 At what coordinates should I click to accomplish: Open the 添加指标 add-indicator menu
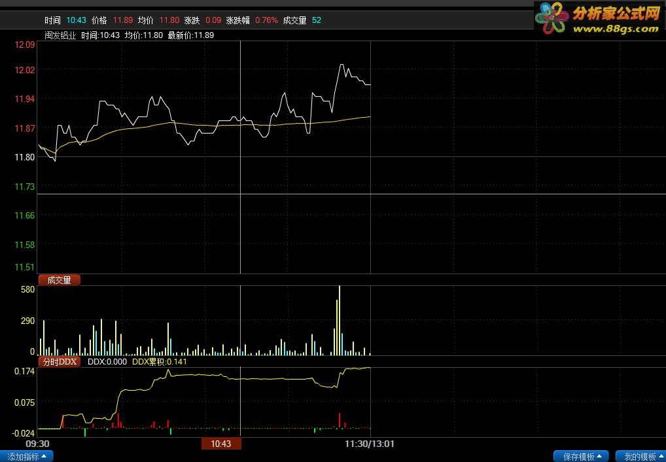point(26,457)
